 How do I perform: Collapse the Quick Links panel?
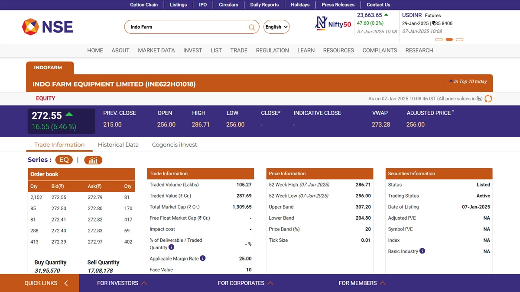[66, 283]
